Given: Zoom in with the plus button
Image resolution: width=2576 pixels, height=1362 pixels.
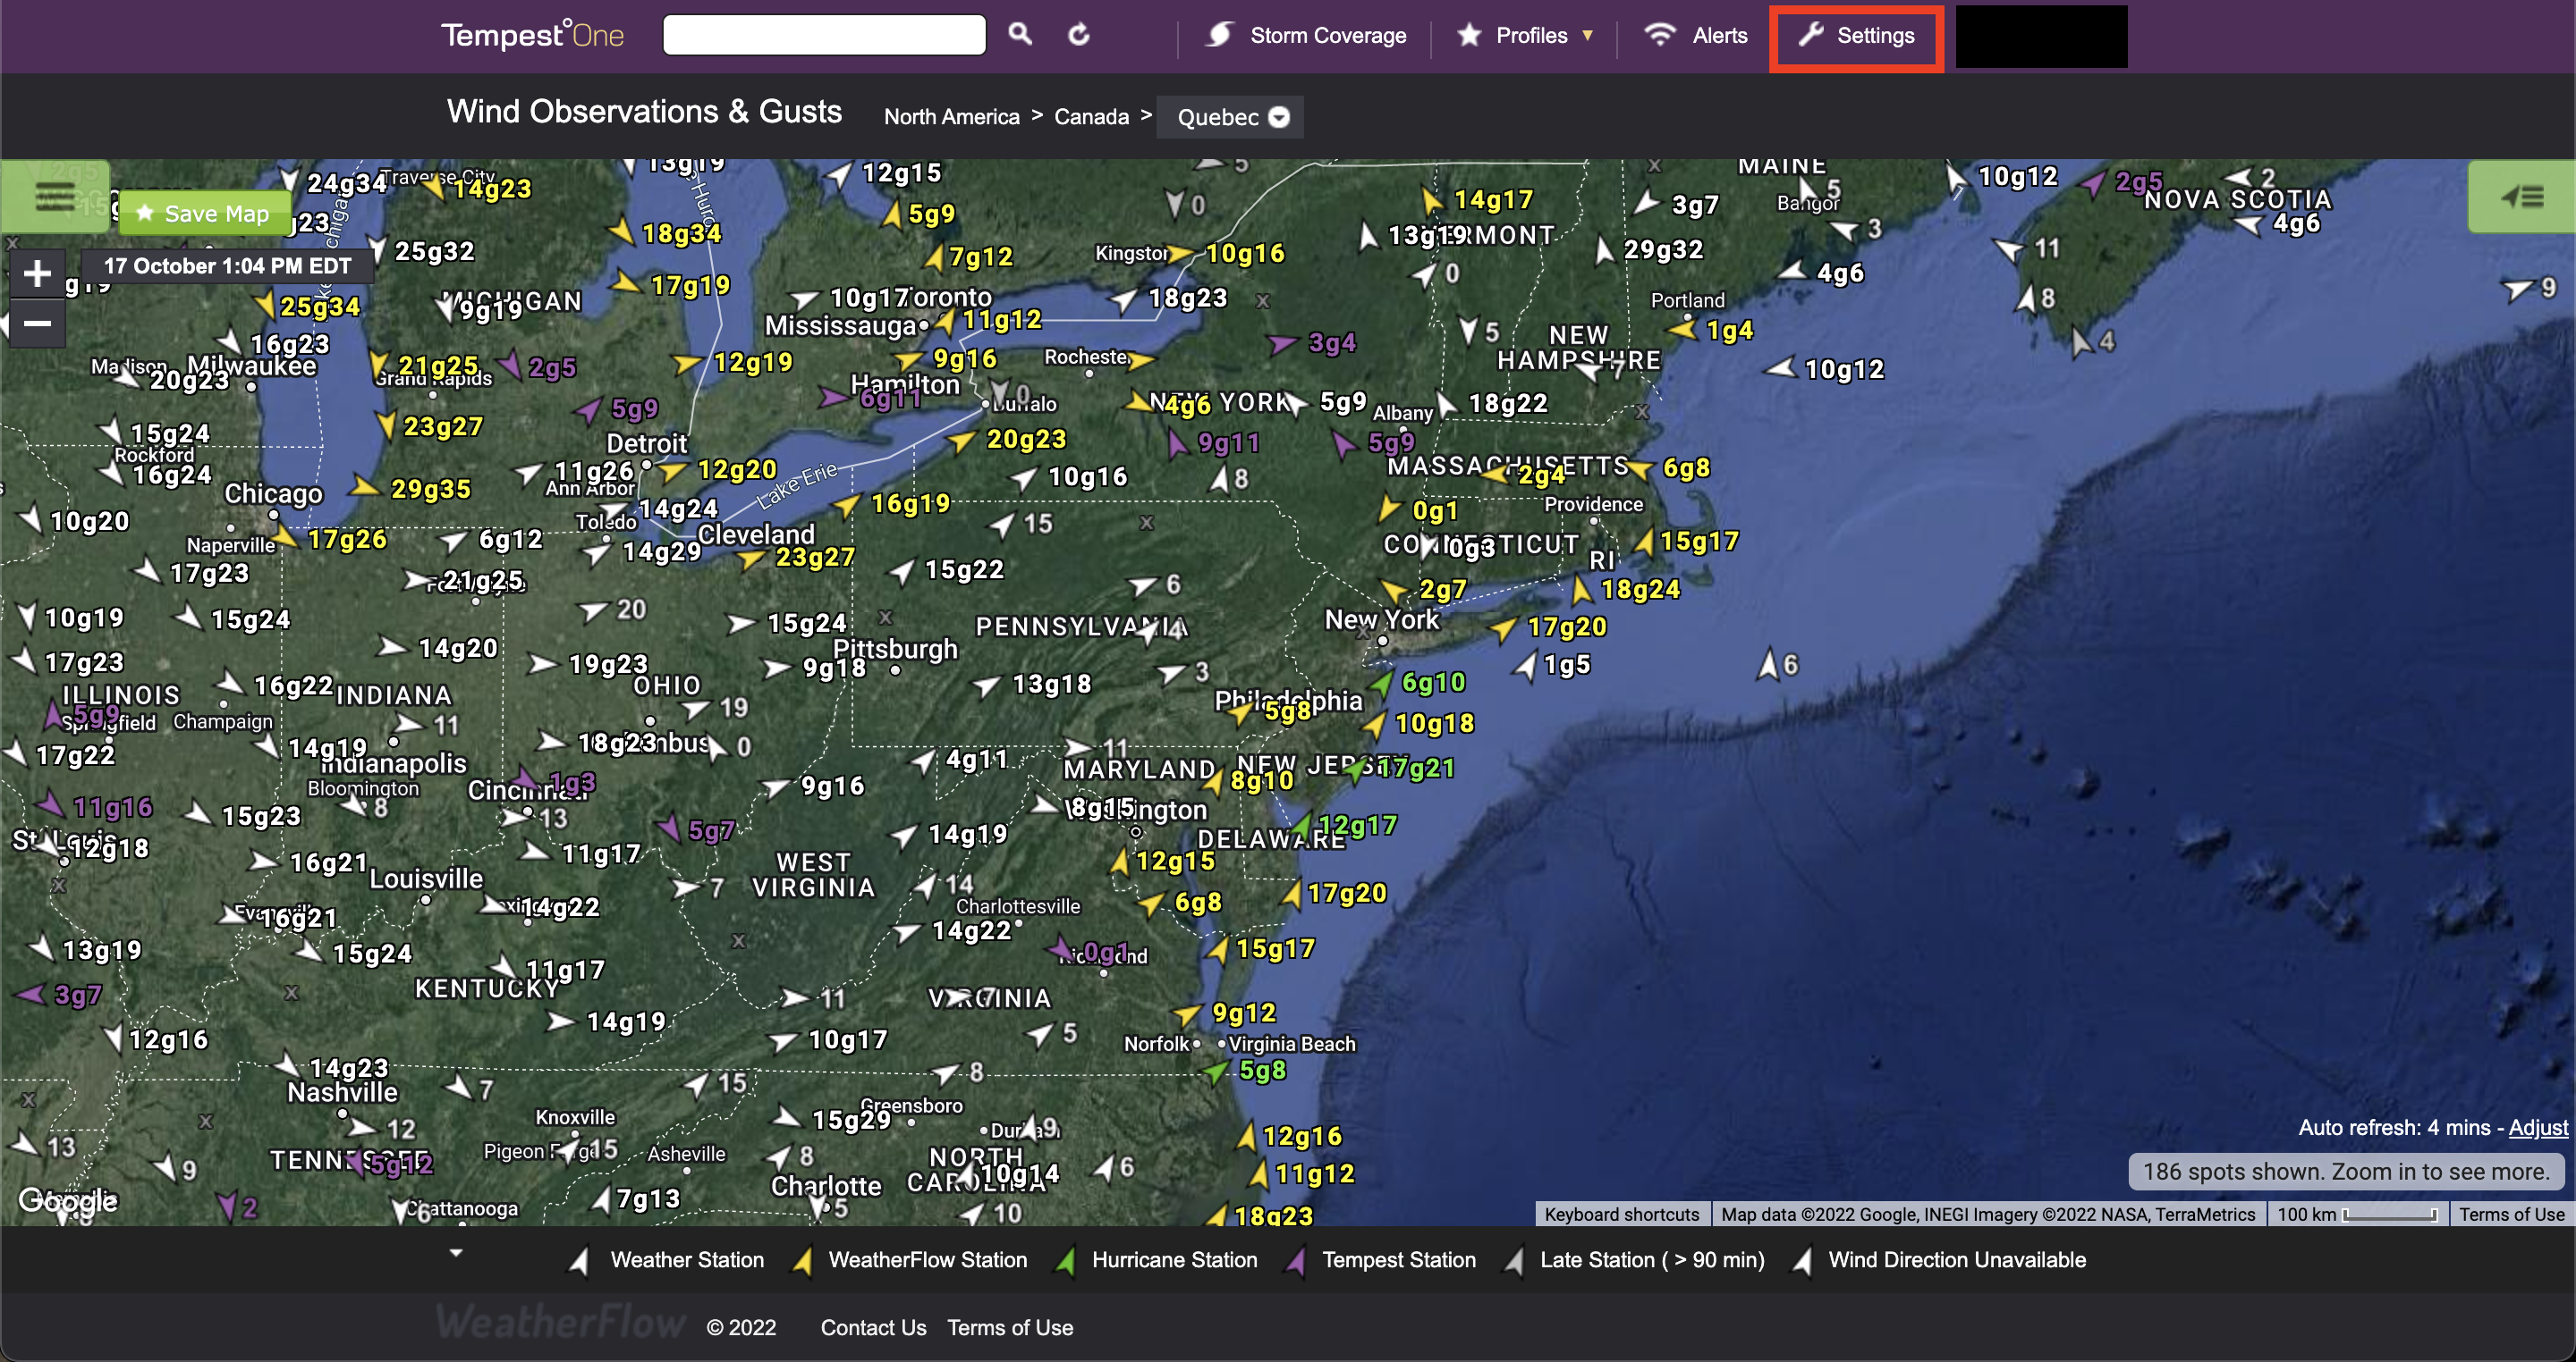Looking at the screenshot, I should click(37, 273).
